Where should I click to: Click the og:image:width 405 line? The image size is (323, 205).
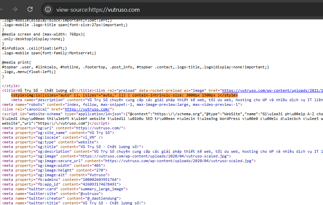pos(54,166)
